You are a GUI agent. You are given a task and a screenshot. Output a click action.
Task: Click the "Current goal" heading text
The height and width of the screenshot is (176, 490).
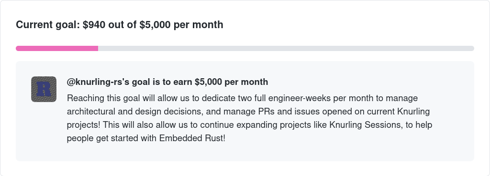(48, 25)
